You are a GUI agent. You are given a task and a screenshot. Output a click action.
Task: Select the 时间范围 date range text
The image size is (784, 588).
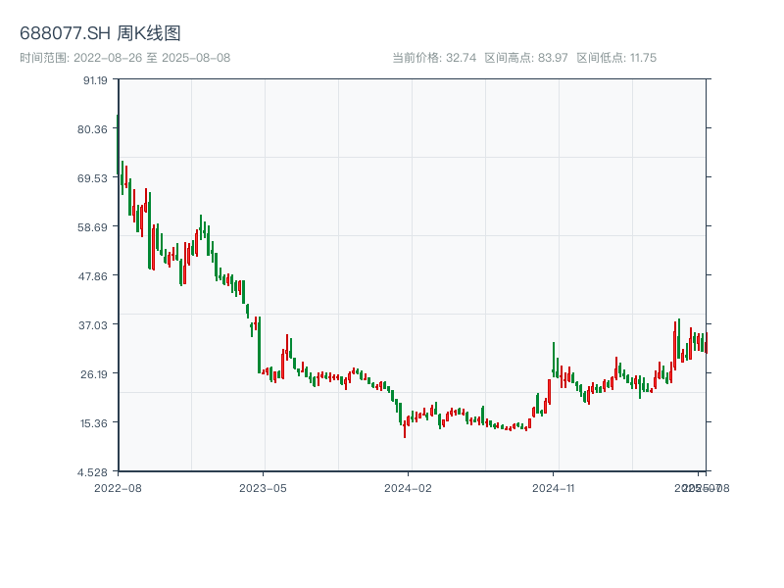click(x=124, y=58)
